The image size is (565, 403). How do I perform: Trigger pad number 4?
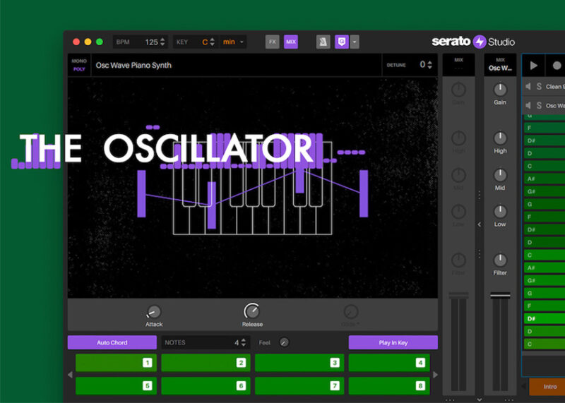pyautogui.click(x=389, y=363)
